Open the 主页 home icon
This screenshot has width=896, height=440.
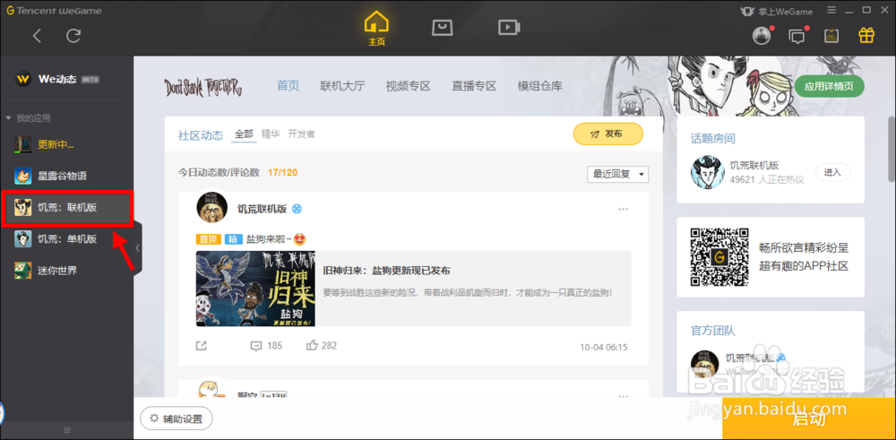[376, 29]
